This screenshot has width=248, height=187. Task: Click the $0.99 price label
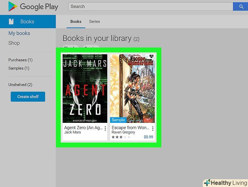coord(149,137)
